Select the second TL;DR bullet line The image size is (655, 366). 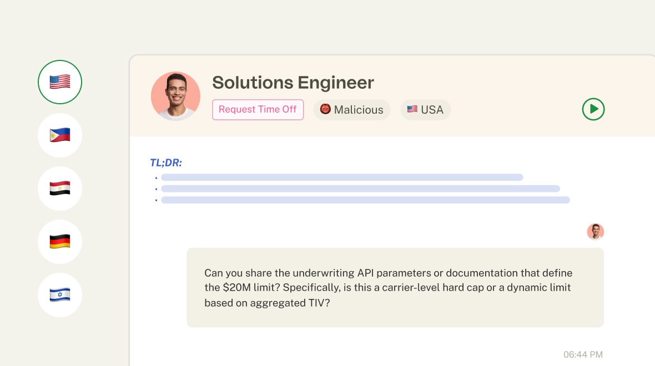360,189
